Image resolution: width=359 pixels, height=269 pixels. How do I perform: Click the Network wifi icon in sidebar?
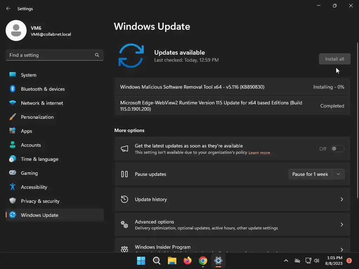(x=13, y=103)
